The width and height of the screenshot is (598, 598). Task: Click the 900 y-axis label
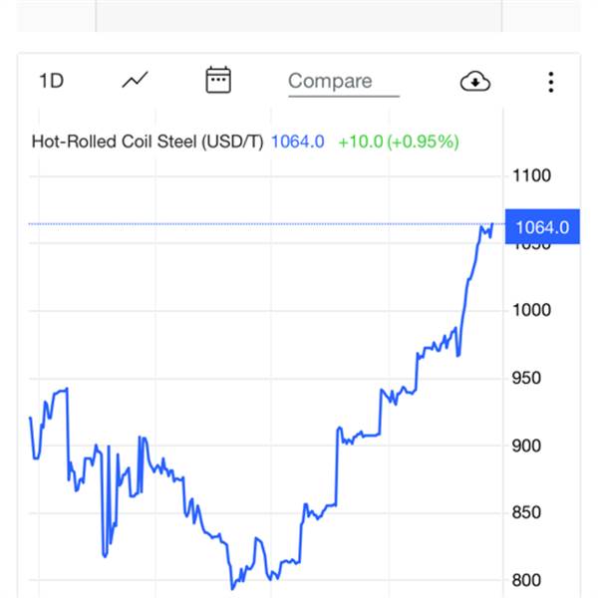point(526,446)
